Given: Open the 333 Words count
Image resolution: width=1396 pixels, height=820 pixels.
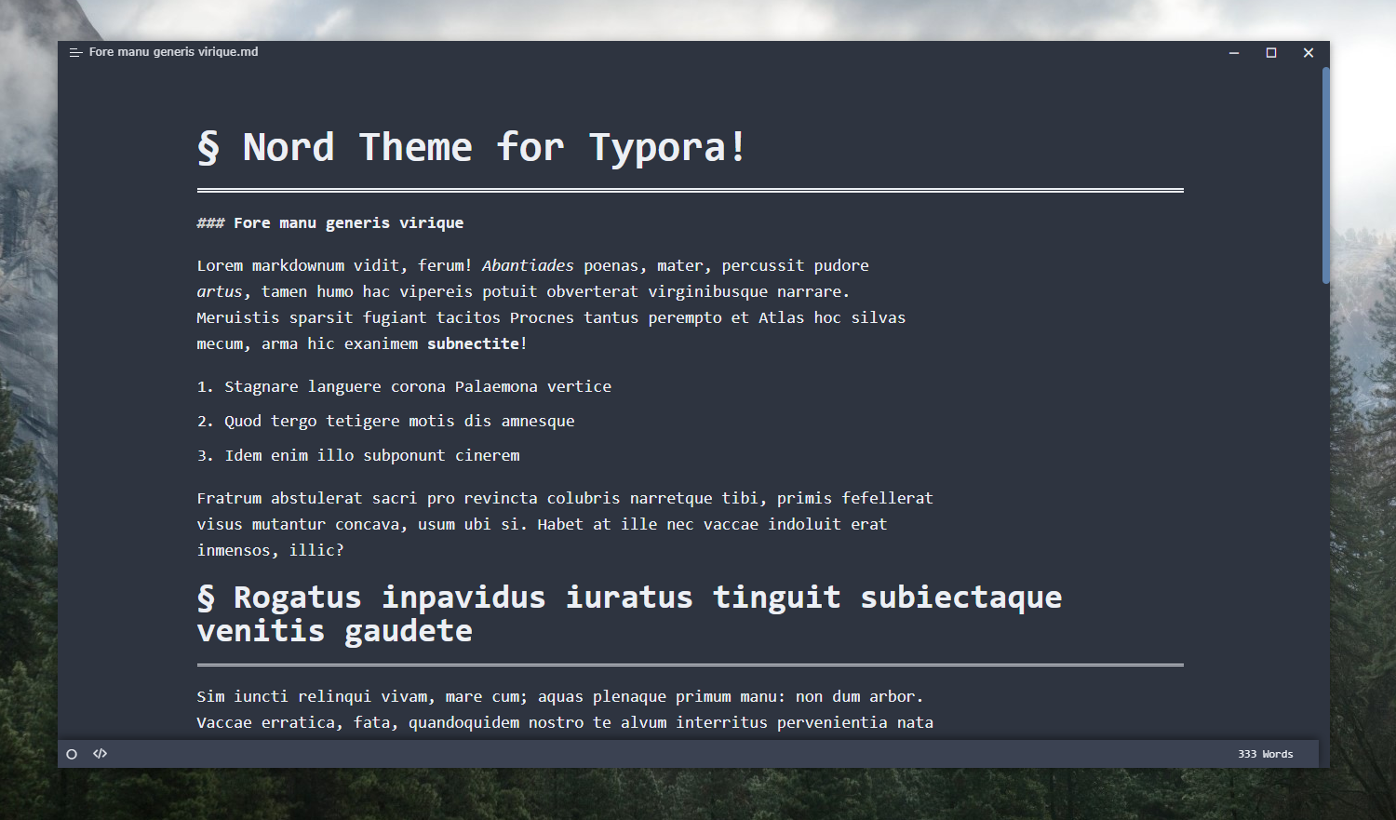Looking at the screenshot, I should pyautogui.click(x=1265, y=754).
